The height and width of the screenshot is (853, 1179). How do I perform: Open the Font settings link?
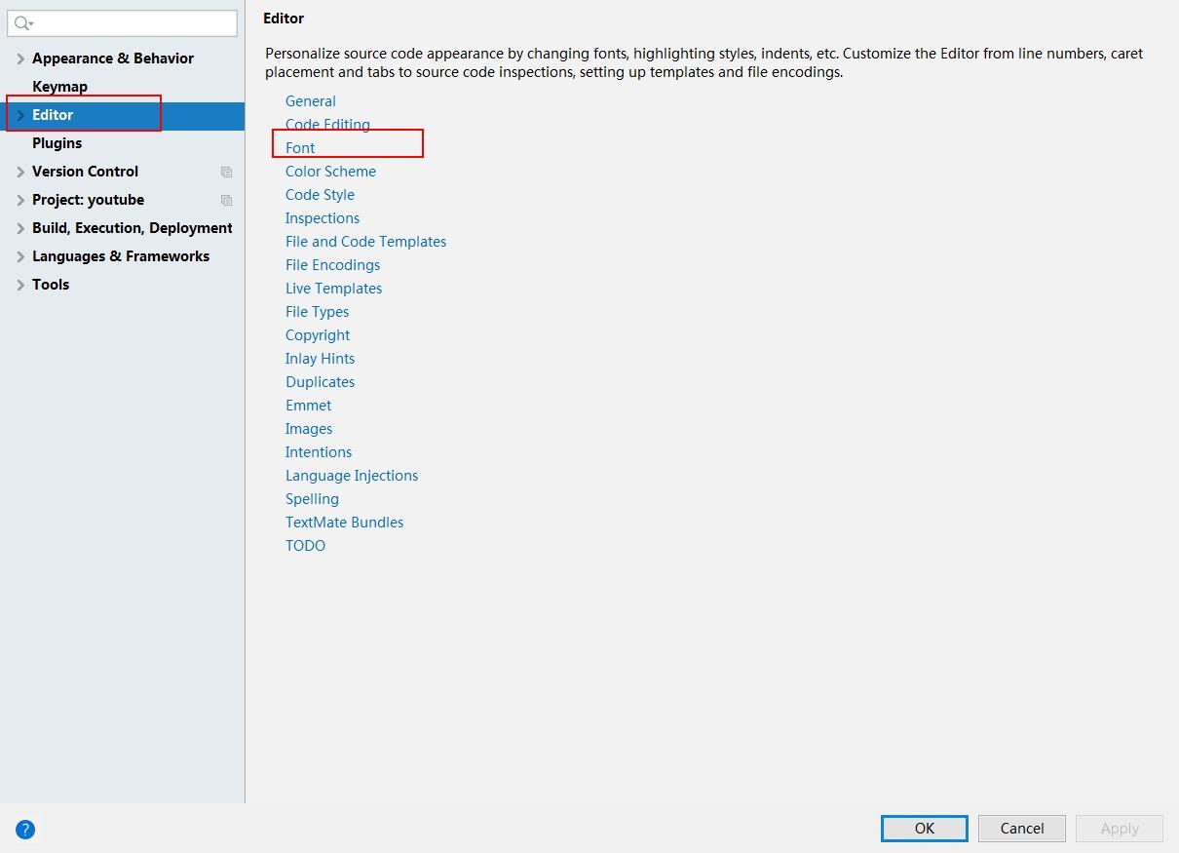point(300,148)
